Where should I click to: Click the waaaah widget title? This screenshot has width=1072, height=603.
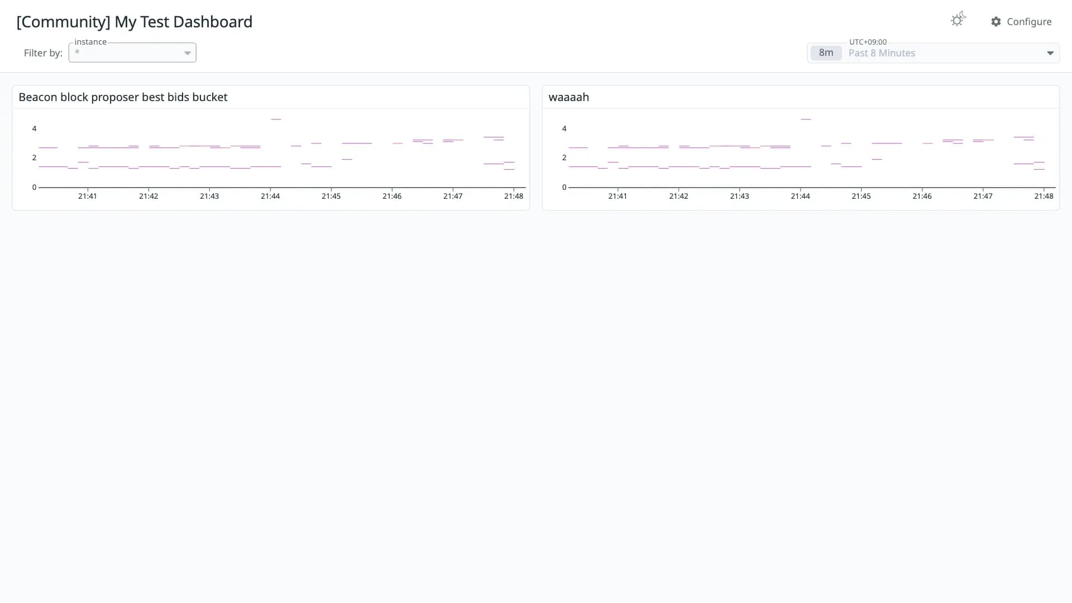click(568, 97)
